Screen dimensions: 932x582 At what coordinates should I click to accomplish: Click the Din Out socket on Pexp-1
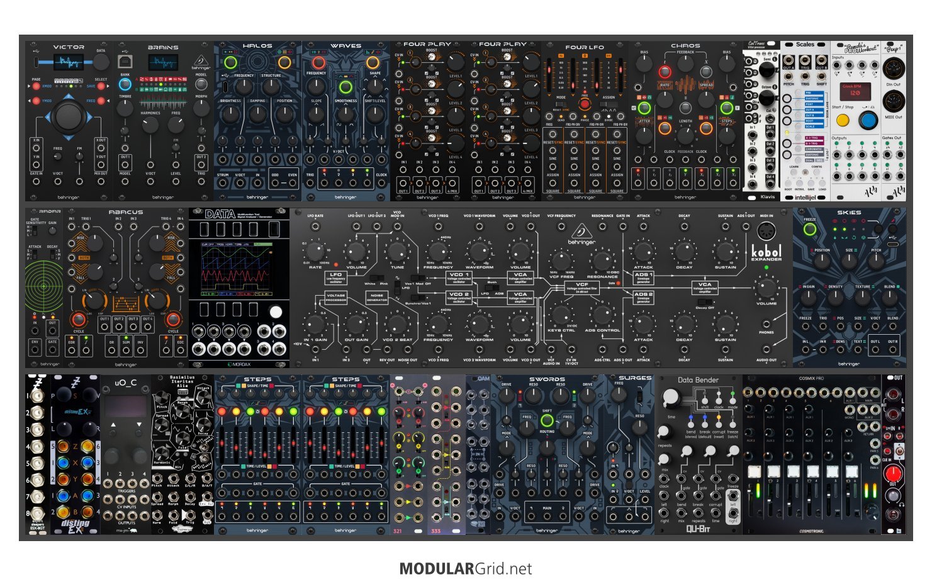click(x=893, y=68)
